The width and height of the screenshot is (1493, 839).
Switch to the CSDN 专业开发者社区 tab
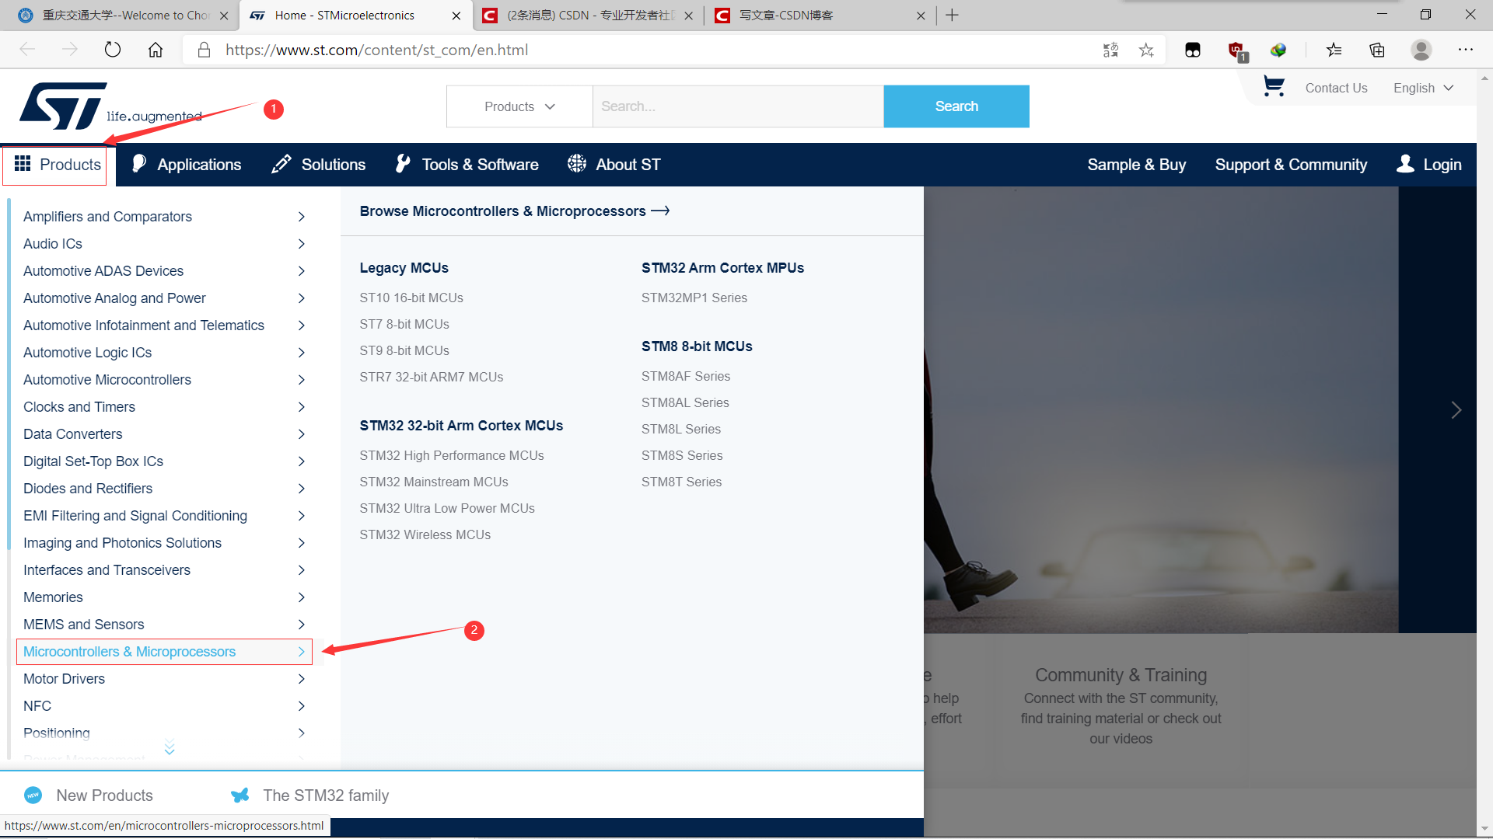(587, 16)
